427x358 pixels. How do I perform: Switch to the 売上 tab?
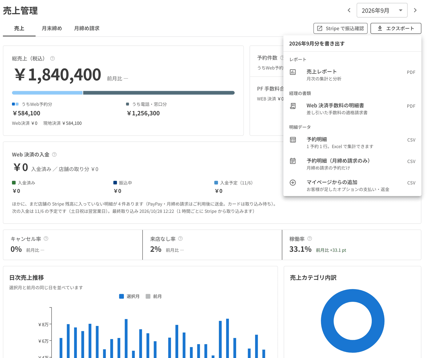point(19,28)
